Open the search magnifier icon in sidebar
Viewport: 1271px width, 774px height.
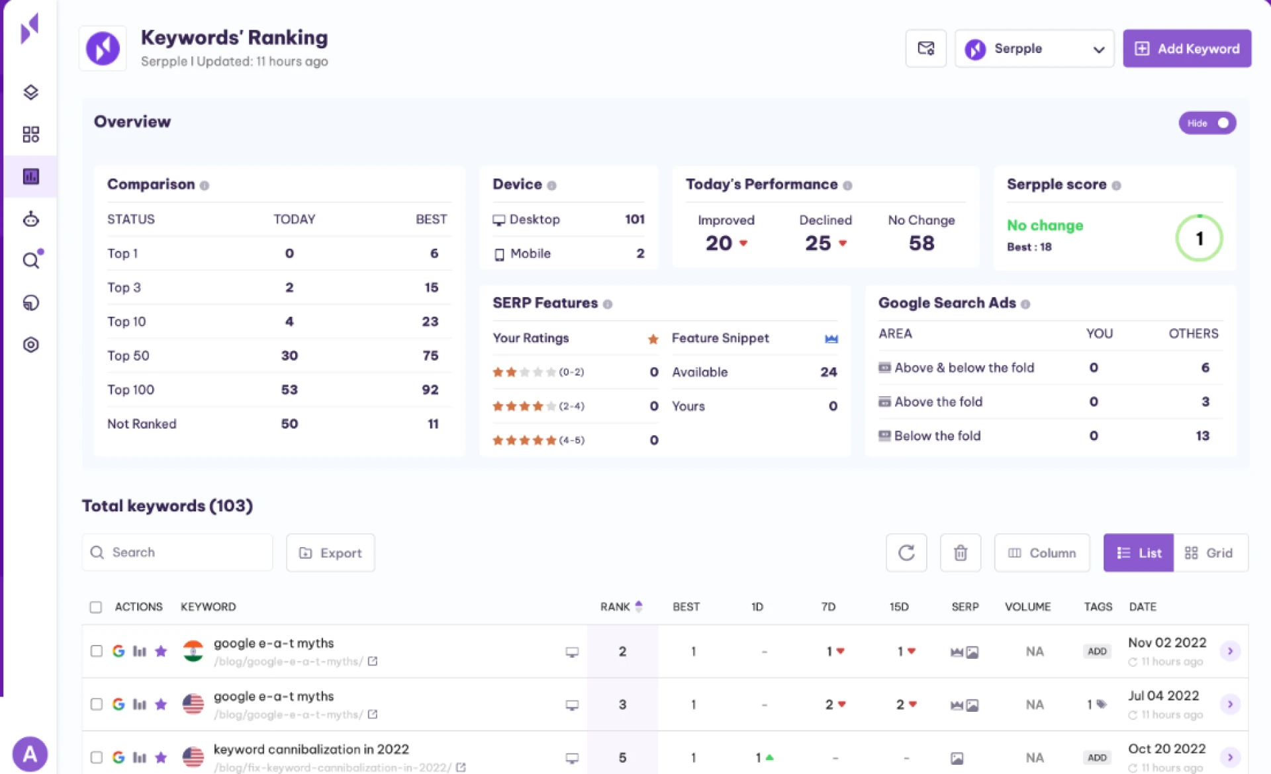pyautogui.click(x=30, y=260)
